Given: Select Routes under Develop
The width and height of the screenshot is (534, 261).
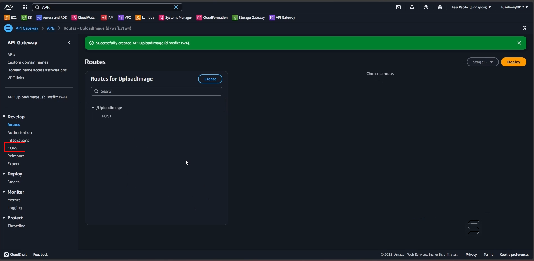Looking at the screenshot, I should pyautogui.click(x=14, y=125).
